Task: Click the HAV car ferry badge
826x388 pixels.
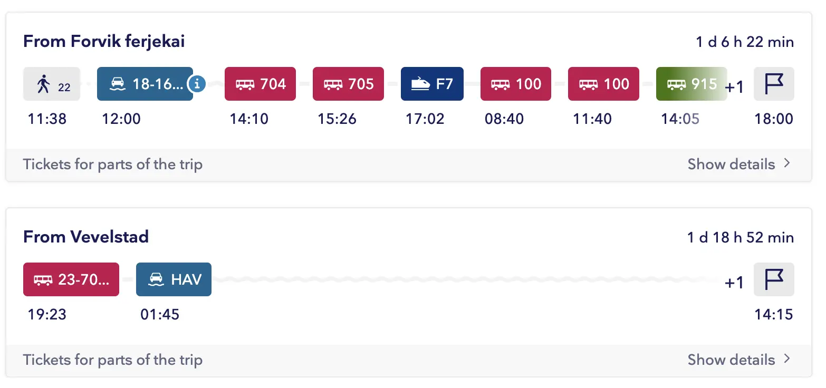Action: pos(174,279)
